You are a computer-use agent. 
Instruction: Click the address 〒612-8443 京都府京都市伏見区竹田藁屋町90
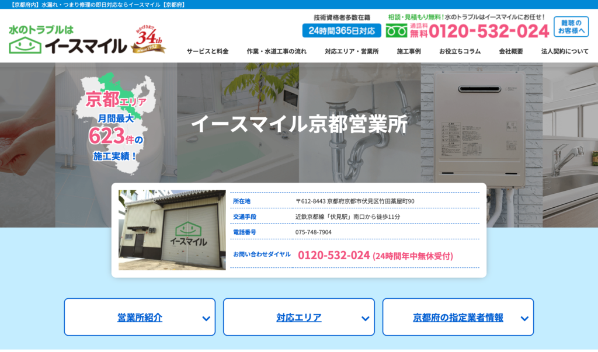(354, 201)
